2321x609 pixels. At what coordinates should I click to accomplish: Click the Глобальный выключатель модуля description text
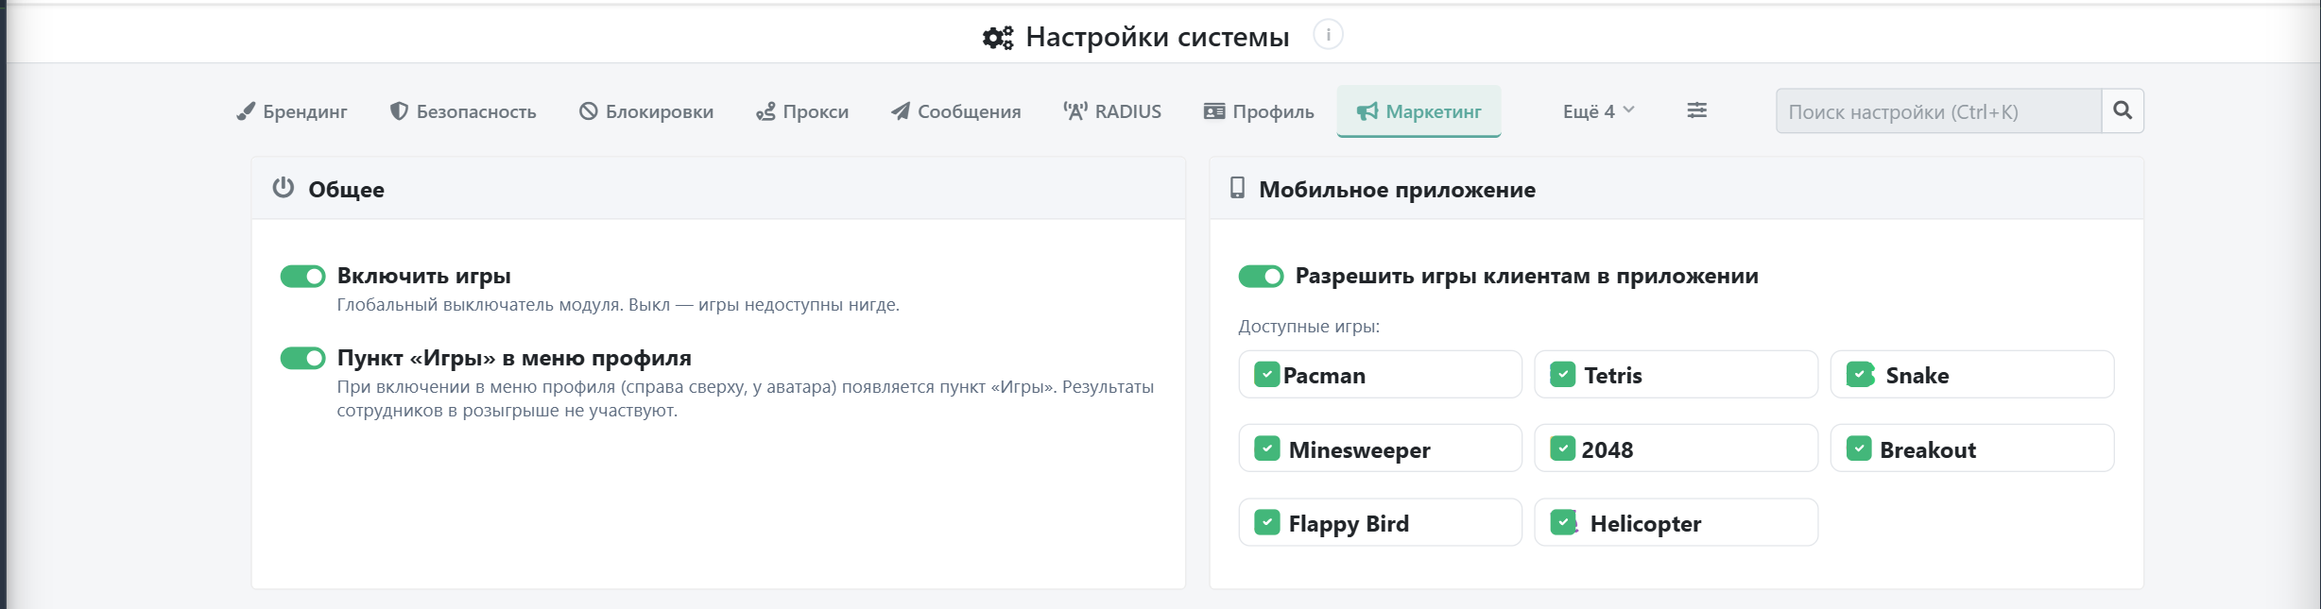pos(618,305)
